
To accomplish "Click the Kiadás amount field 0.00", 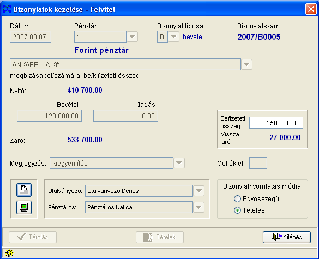I will click(125, 116).
